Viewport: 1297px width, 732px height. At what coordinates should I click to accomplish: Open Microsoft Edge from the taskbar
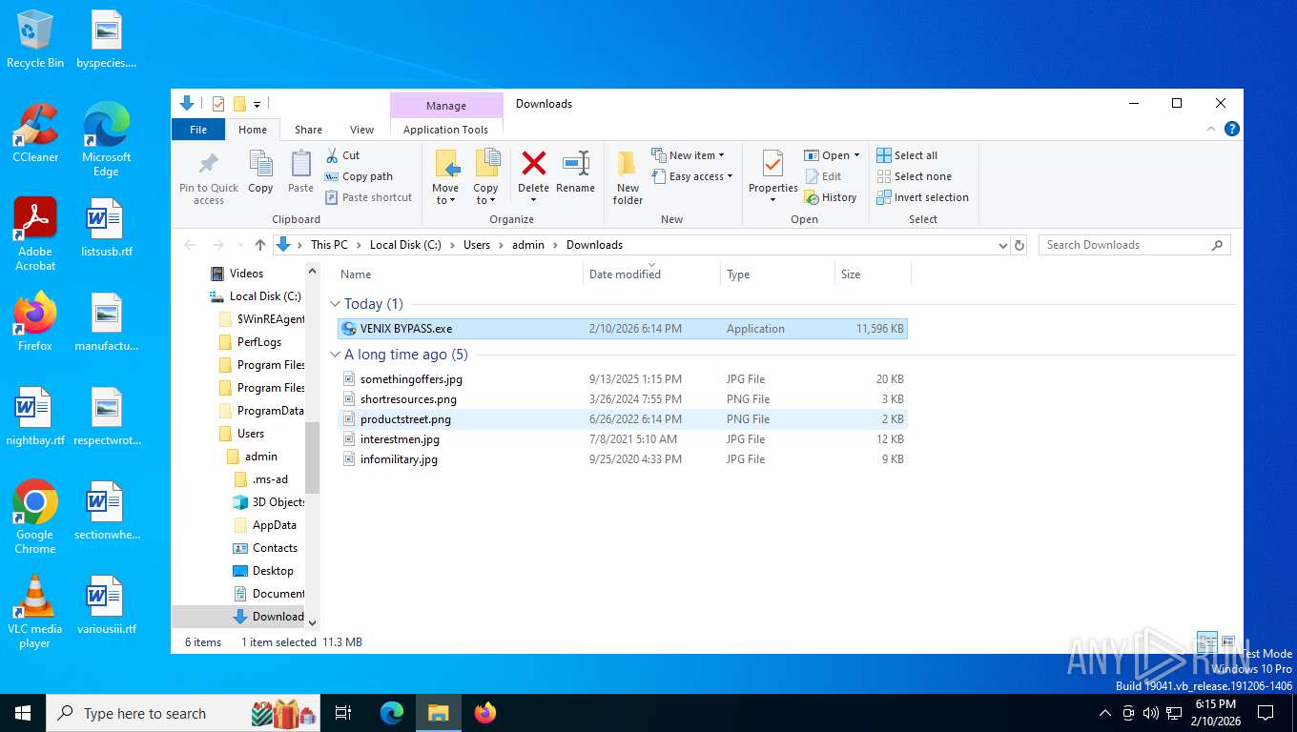(x=392, y=712)
